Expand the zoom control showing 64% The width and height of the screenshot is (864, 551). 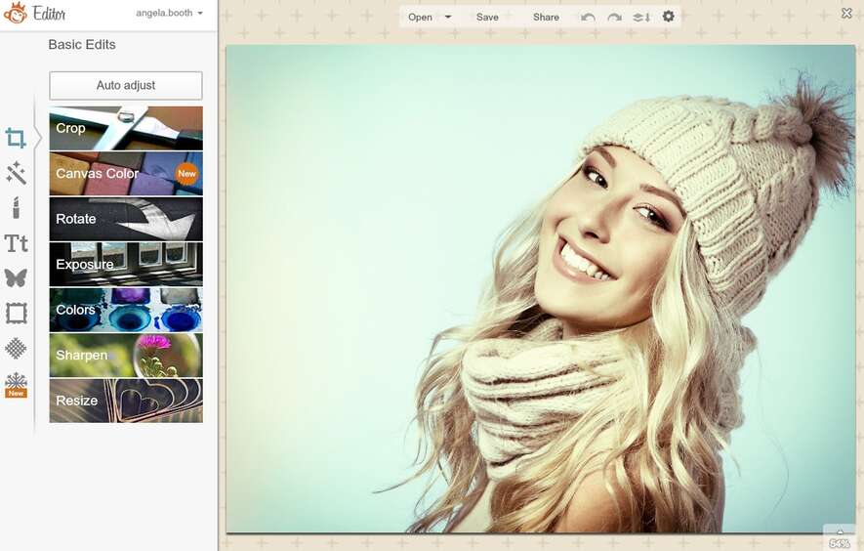pyautogui.click(x=840, y=539)
